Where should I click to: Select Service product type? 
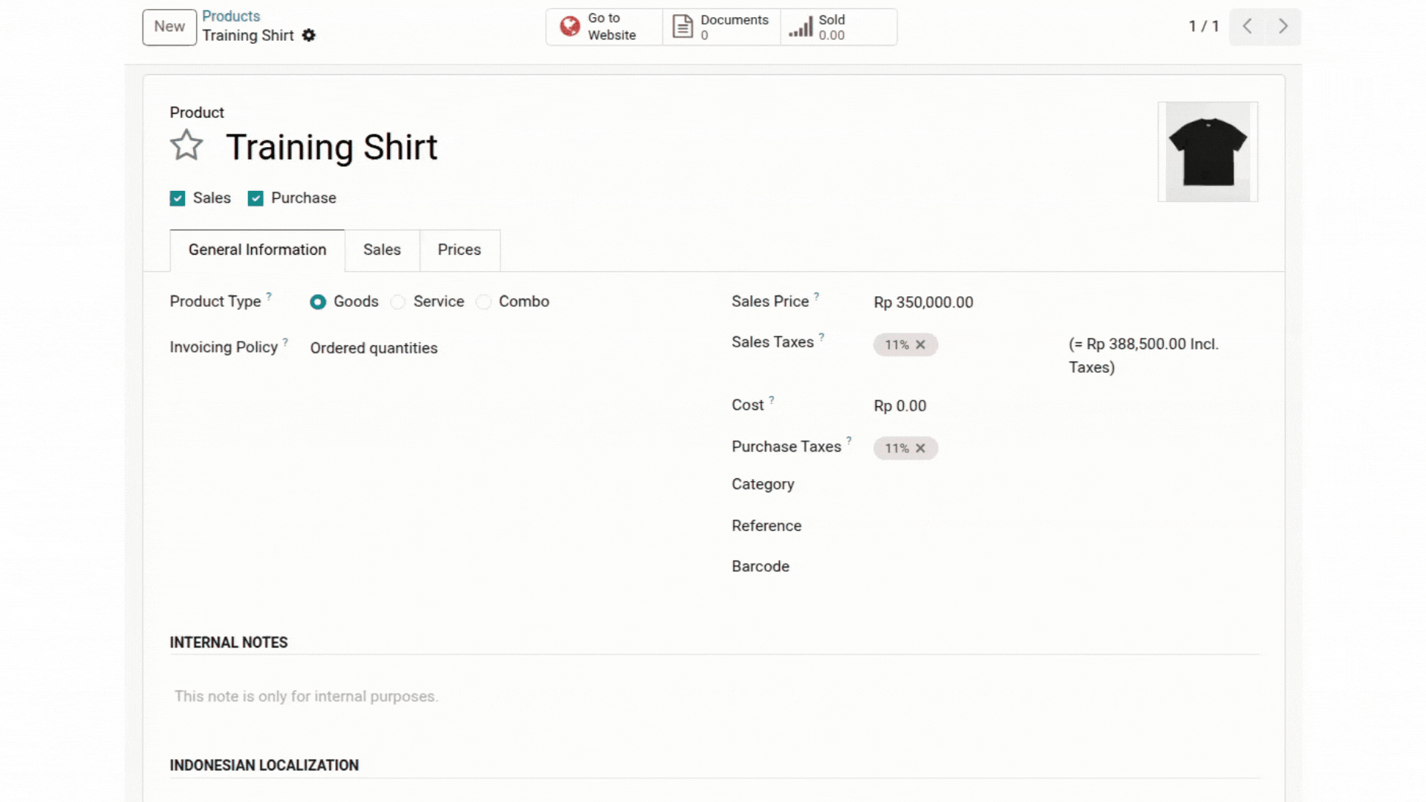[398, 302]
